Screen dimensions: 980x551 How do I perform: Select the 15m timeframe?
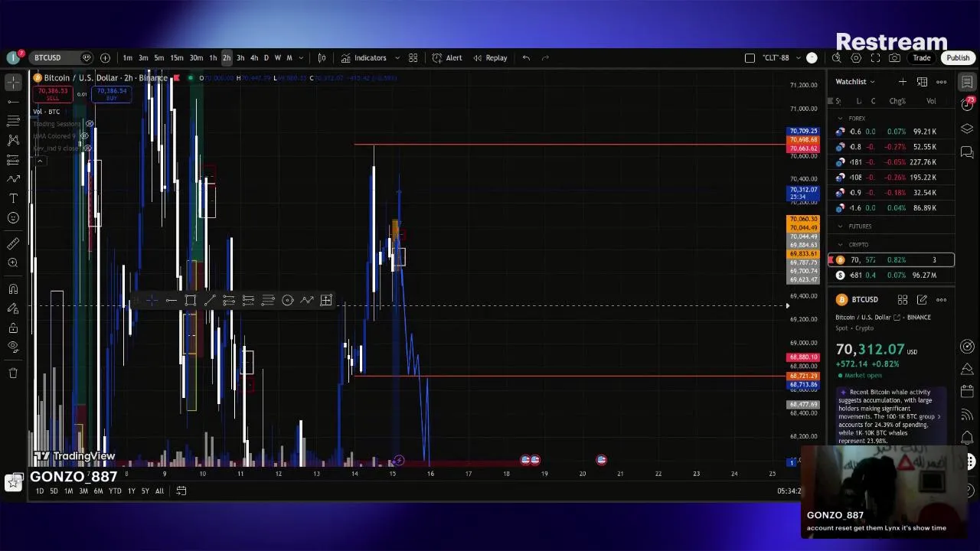click(x=176, y=57)
